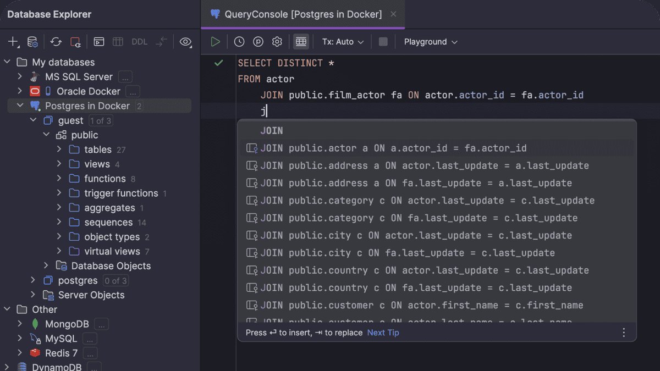Click the circled P parameters icon
Screen dimensions: 660x371
coord(258,42)
